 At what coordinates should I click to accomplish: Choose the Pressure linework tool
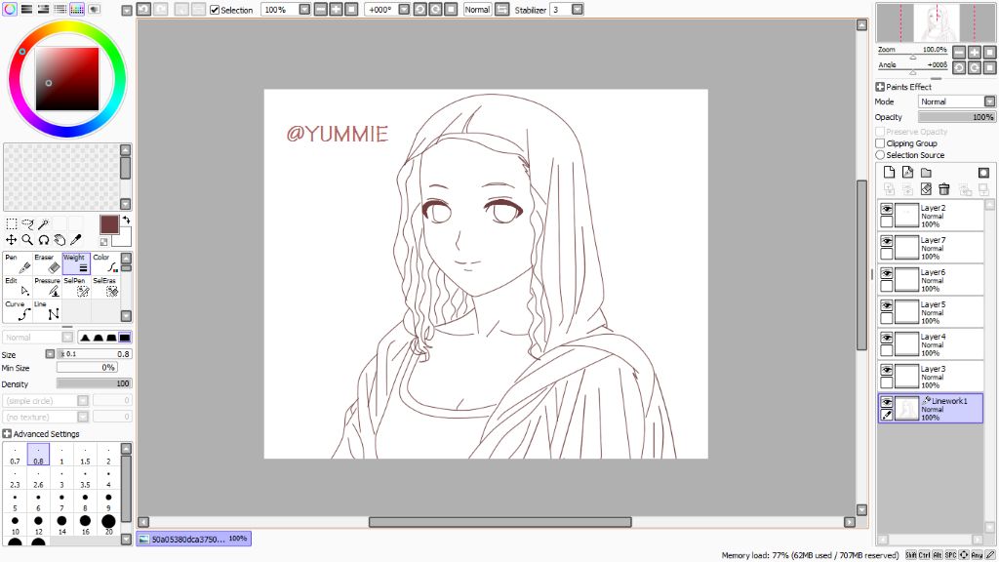[x=47, y=287]
